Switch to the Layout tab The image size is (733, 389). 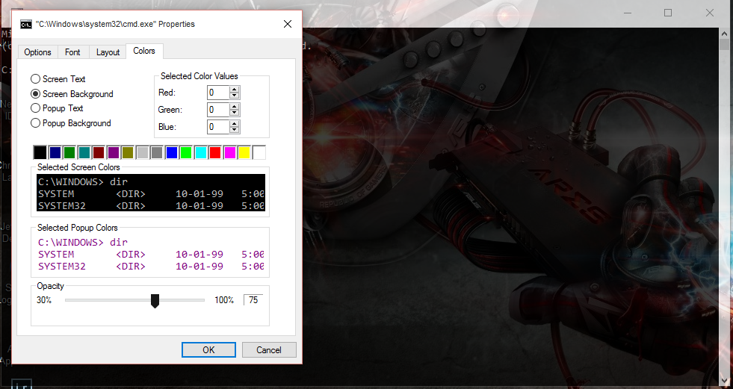(108, 52)
